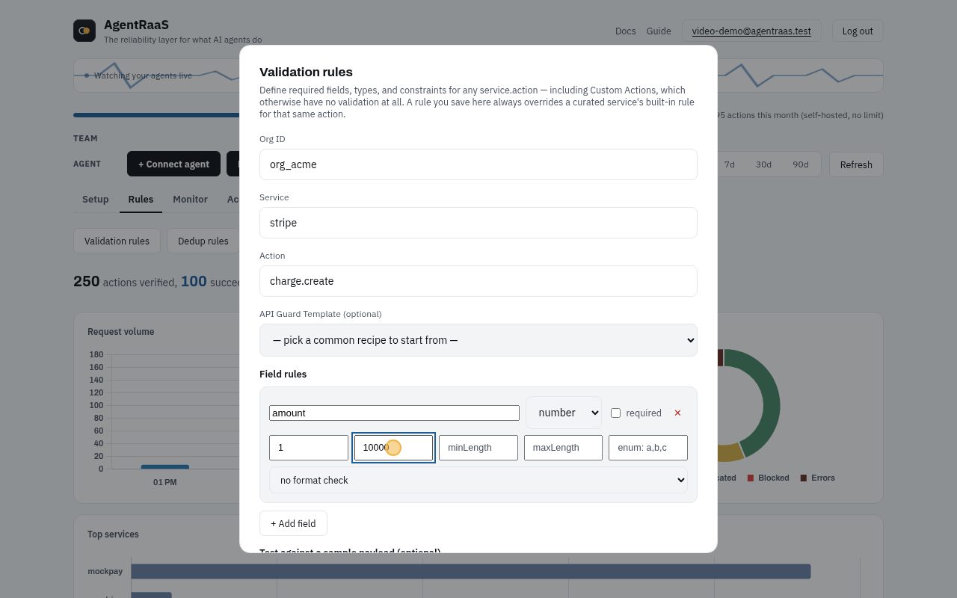
Task: Click the maximum value input showing 10000
Action: [x=393, y=448]
